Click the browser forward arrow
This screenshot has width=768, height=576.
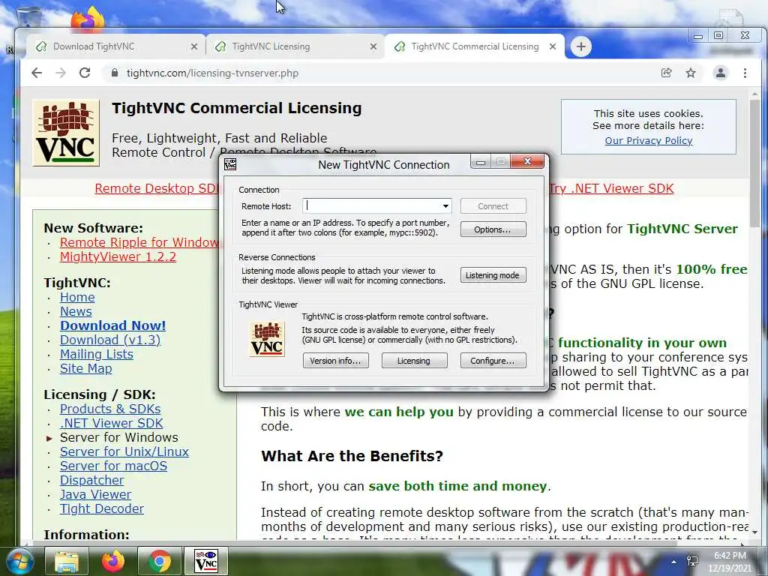pyautogui.click(x=61, y=73)
